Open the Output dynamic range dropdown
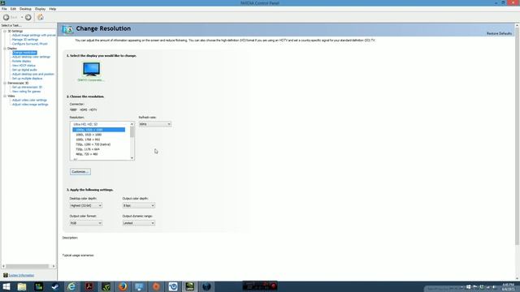The image size is (520, 292). point(139,223)
